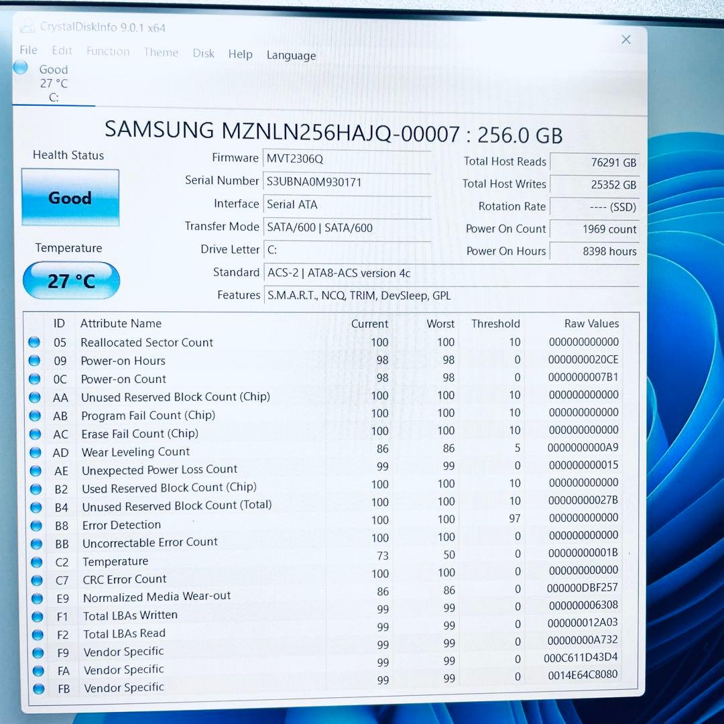Click the blue dot beside the last Vendor Specific row
The height and width of the screenshot is (724, 724).
click(37, 688)
